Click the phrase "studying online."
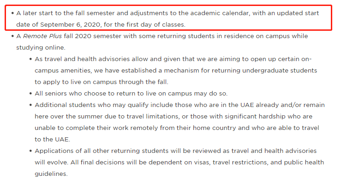 [41, 48]
